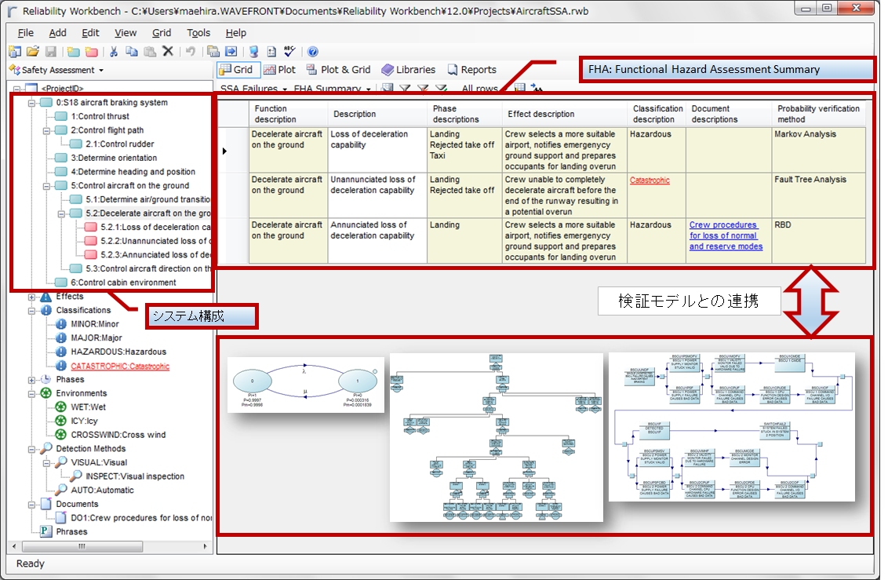Open the Safety Assessment module dropdown
This screenshot has width=888, height=580.
(x=57, y=70)
